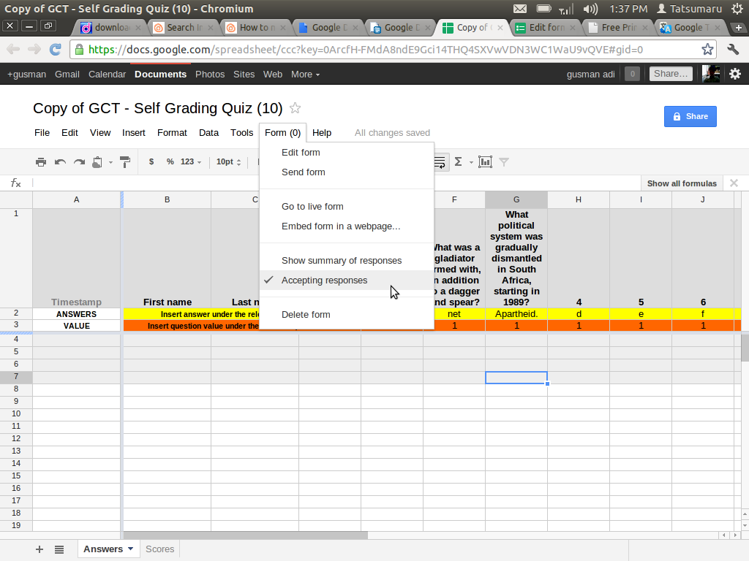The height and width of the screenshot is (561, 749).
Task: Open the all sheets list icon
Action: point(59,549)
